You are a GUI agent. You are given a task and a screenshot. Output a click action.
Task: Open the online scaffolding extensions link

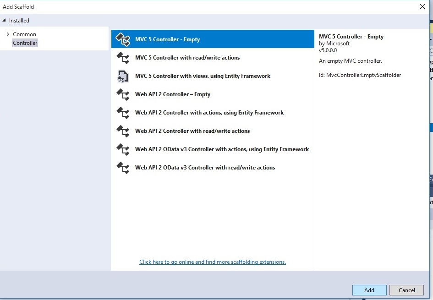pyautogui.click(x=212, y=262)
